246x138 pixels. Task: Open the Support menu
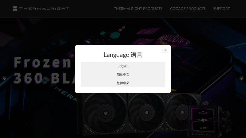[x=221, y=9]
